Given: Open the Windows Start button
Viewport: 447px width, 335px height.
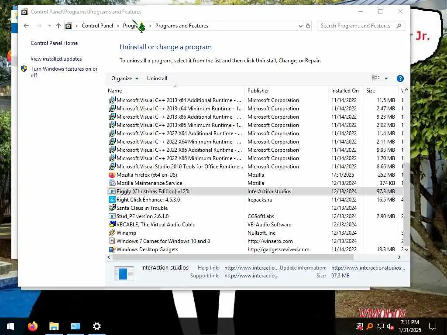Looking at the screenshot, I should point(10,326).
